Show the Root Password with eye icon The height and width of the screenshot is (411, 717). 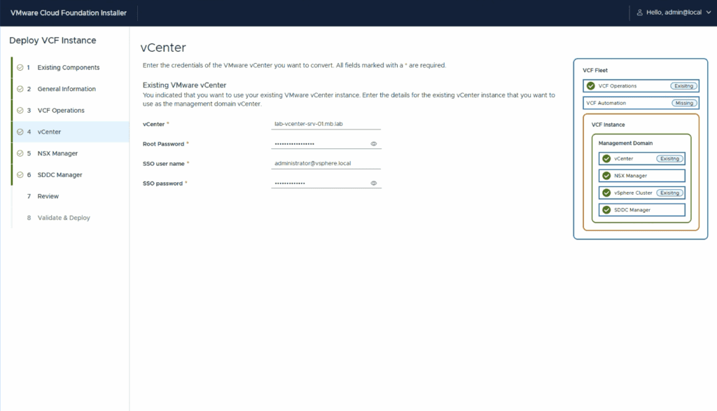click(x=374, y=144)
